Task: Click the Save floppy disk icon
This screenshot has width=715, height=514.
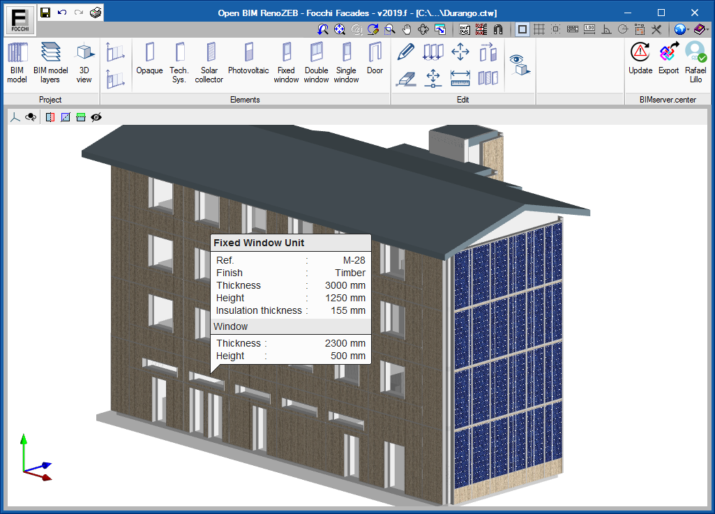Action: [x=45, y=13]
